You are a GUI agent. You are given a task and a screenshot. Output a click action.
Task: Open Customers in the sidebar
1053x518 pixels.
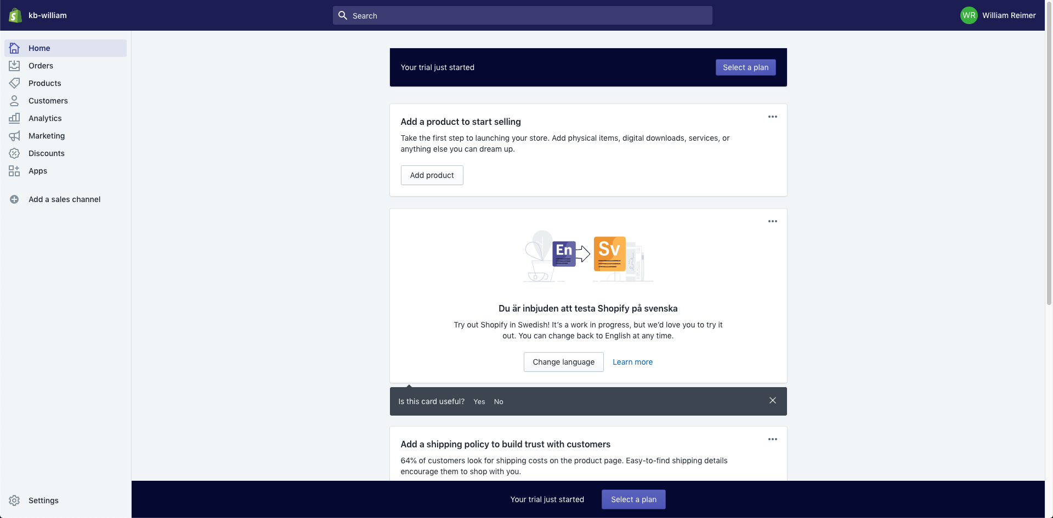pos(65,101)
